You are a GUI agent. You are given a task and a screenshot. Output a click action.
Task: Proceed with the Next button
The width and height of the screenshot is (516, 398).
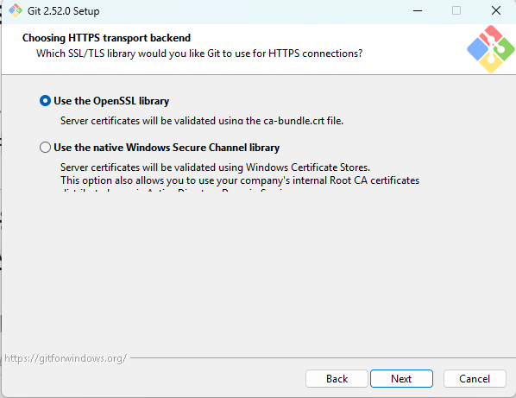[401, 379]
